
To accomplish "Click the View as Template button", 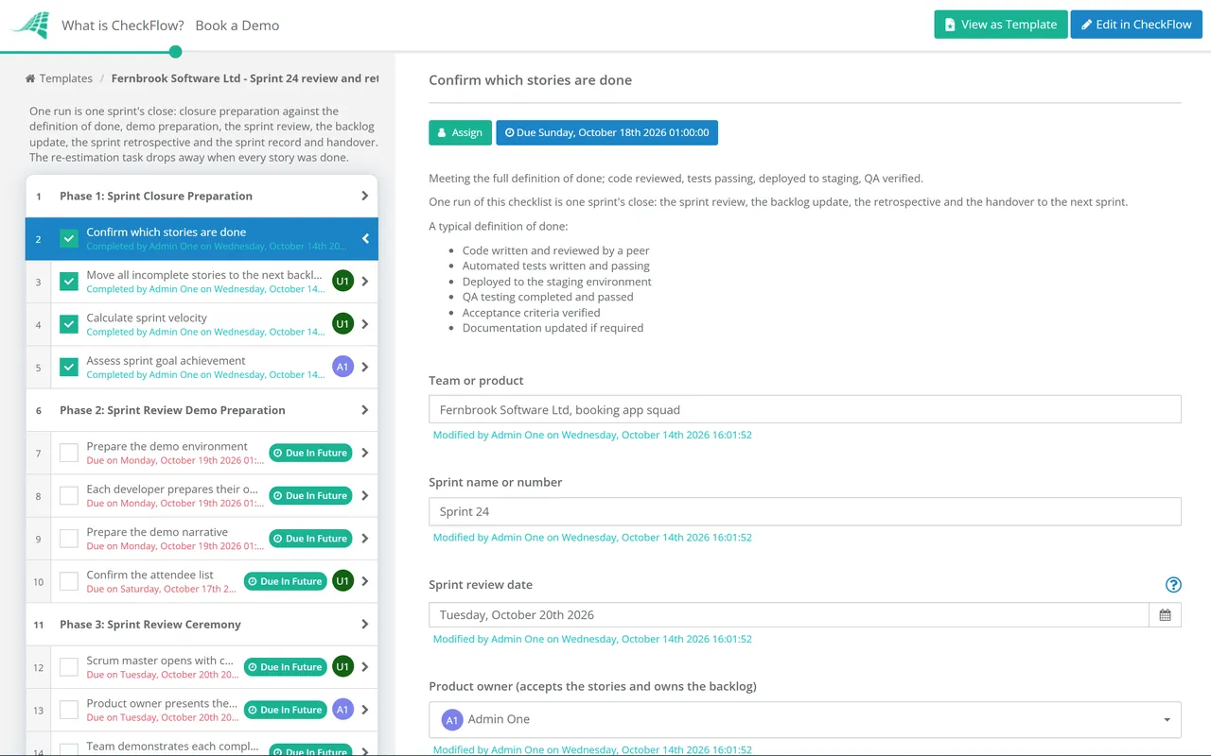I will tap(1001, 25).
